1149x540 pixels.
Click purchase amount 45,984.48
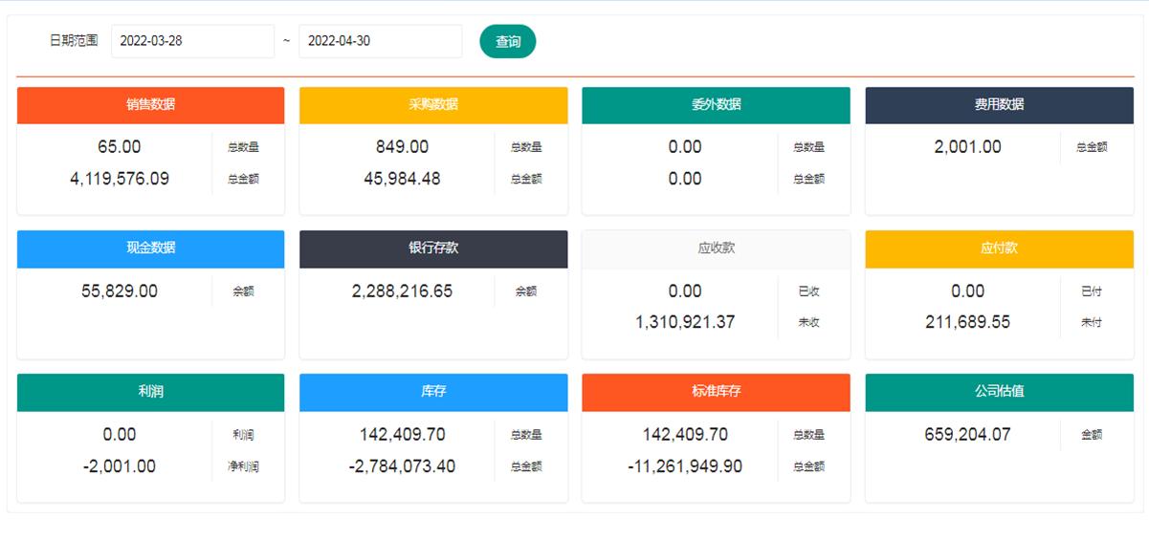click(403, 179)
